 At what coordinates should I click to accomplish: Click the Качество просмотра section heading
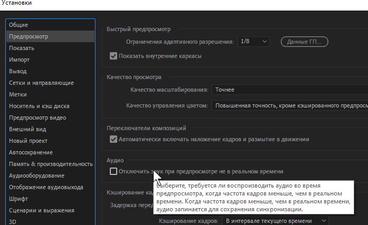(x=134, y=77)
